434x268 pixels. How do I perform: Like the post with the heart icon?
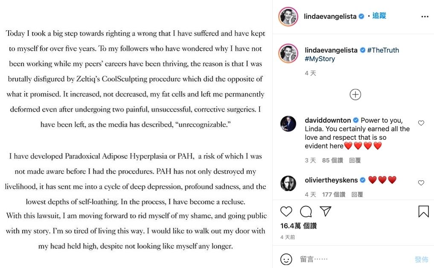[x=286, y=211]
